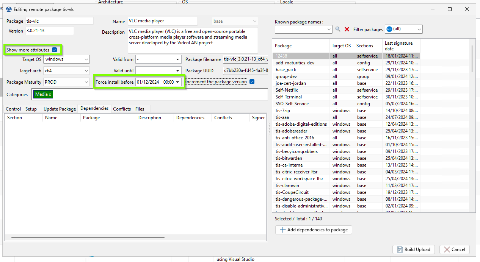Image resolution: width=480 pixels, height=262 pixels.
Task: Sort by Last signature date header
Action: [x=401, y=46]
